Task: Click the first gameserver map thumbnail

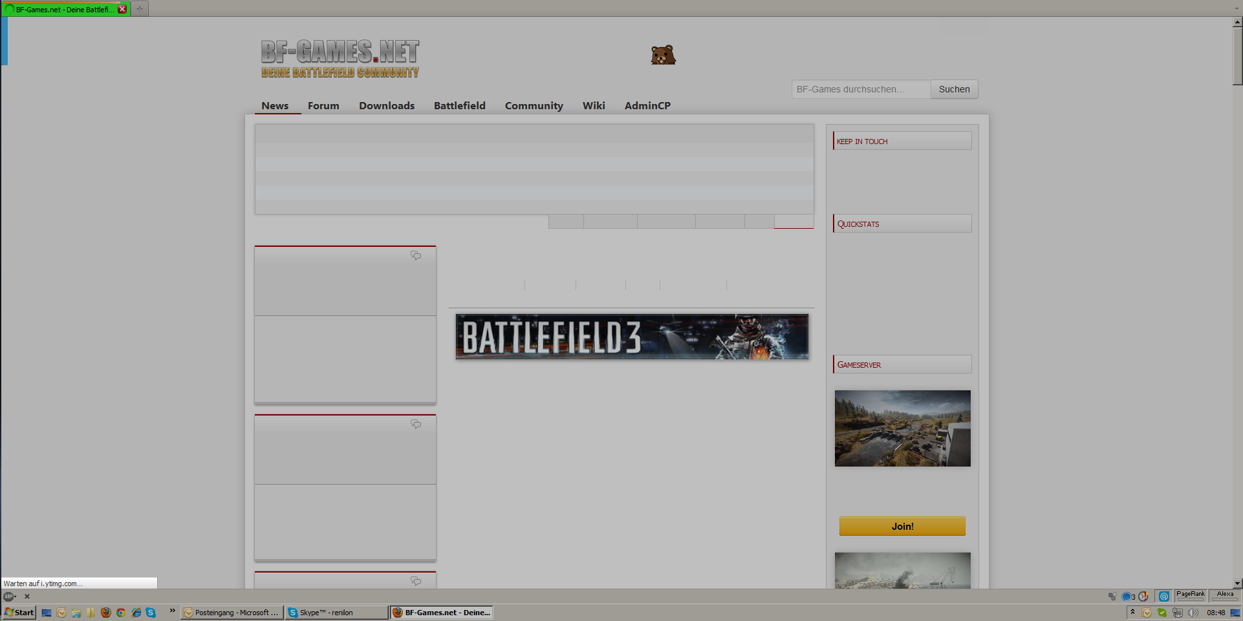Action: 902,428
